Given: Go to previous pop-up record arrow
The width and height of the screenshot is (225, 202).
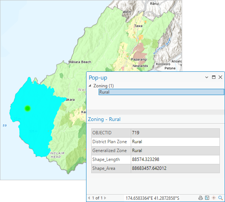Looking at the screenshot, I should [89, 198].
